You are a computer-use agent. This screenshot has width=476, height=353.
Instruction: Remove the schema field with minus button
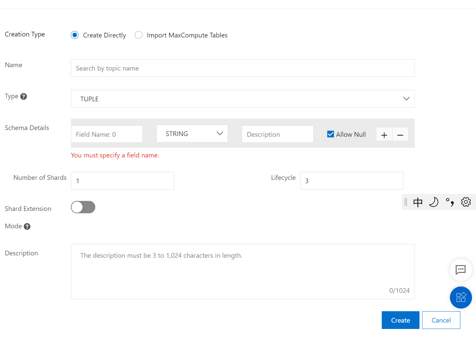pyautogui.click(x=400, y=135)
